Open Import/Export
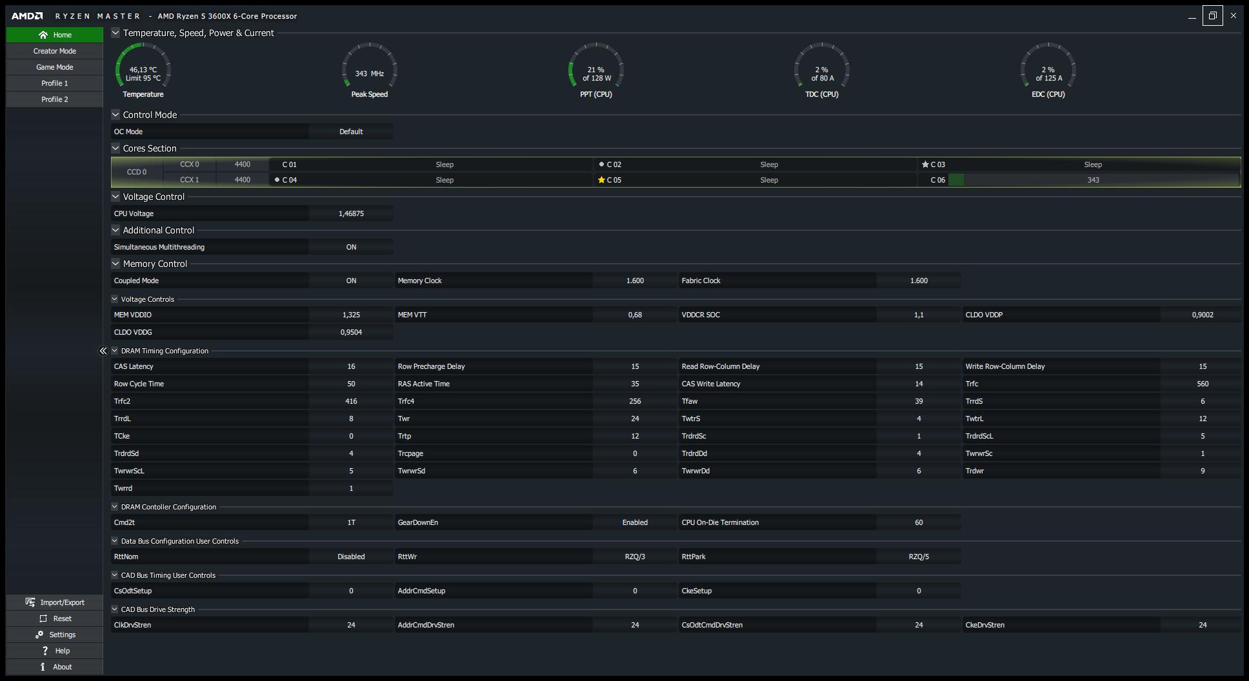1249x681 pixels. pos(55,602)
